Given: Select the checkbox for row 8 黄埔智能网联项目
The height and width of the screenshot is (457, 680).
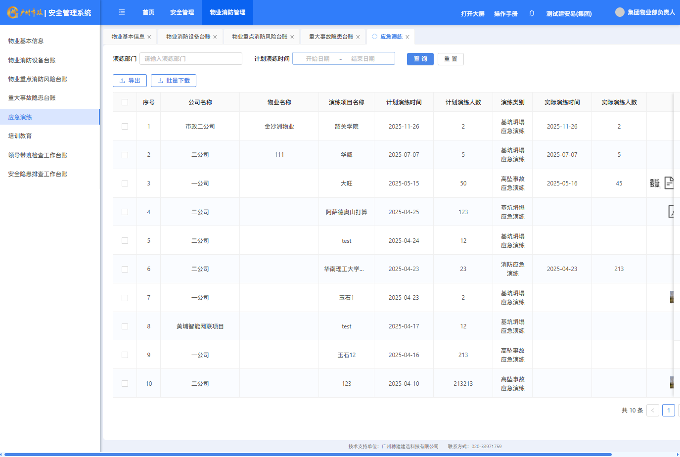Looking at the screenshot, I should (x=125, y=326).
